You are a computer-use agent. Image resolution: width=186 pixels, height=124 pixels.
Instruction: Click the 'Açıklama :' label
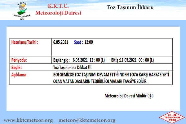19,75
